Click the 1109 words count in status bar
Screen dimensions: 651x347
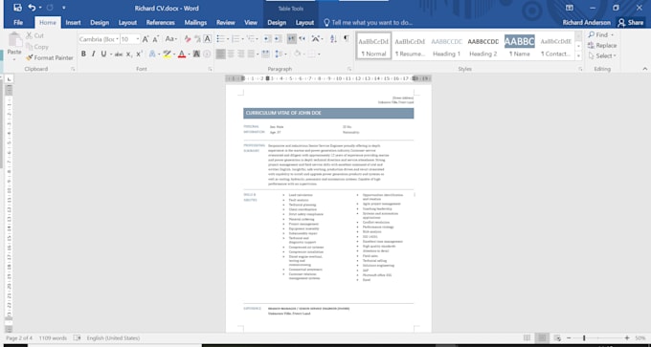53,338
